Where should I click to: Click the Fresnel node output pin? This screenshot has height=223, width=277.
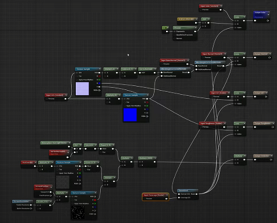(x=195, y=31)
